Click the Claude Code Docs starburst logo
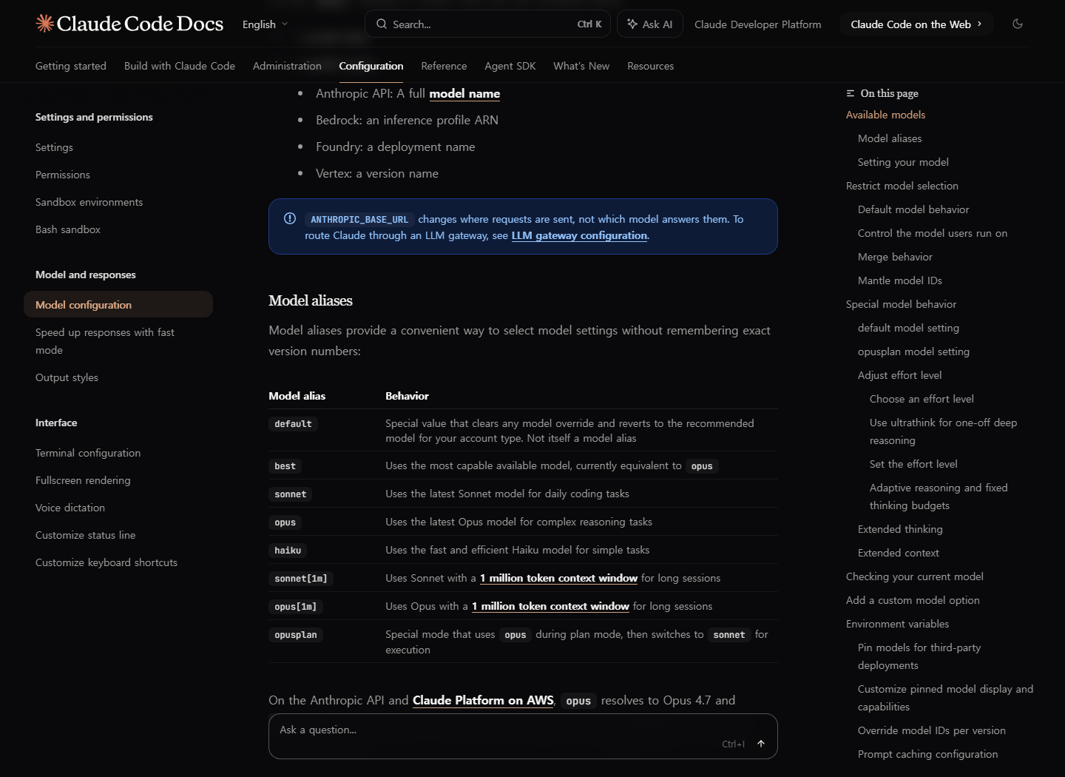This screenshot has height=777, width=1065. pos(45,24)
